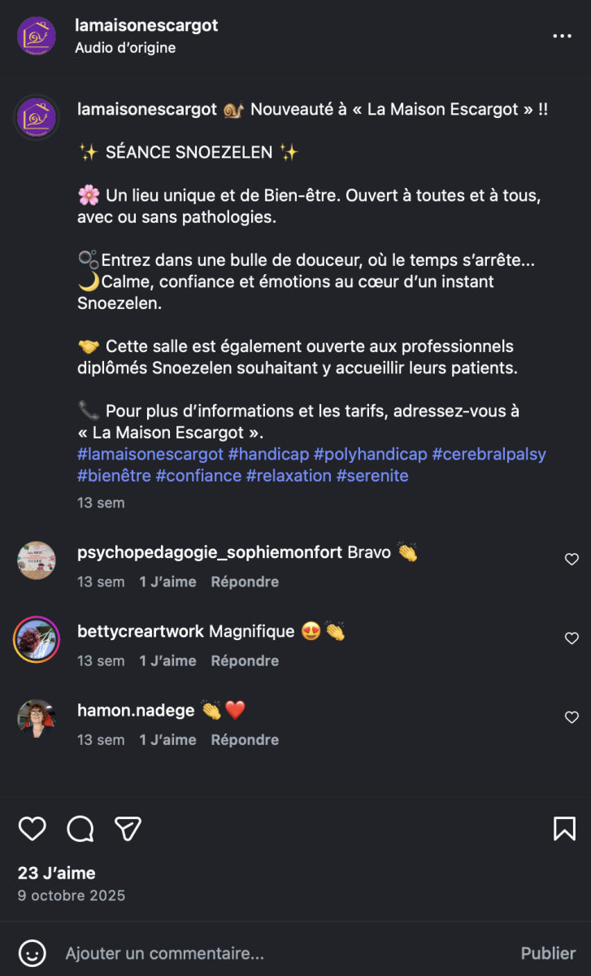Follow the #cerebralpalsy hashtag link

(489, 454)
